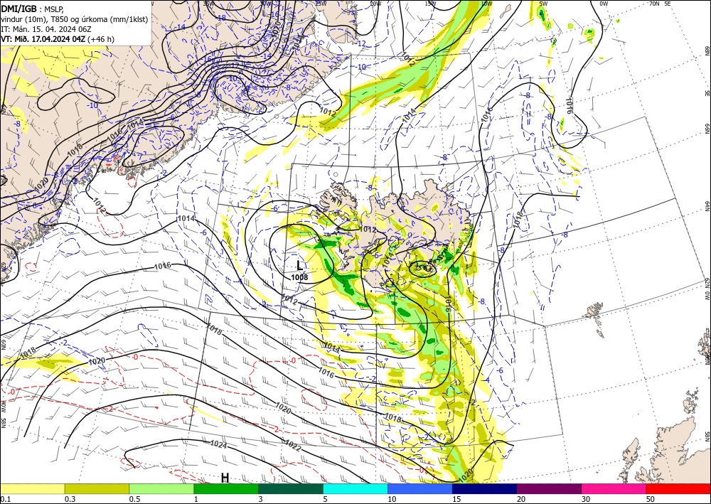Click the '10W' longitude label

[486, 4]
